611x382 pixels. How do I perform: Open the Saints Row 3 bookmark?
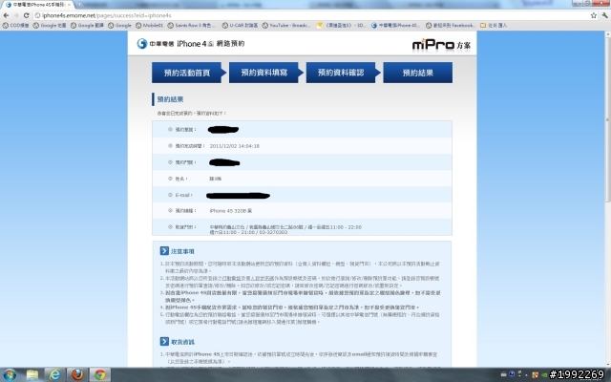(x=191, y=26)
